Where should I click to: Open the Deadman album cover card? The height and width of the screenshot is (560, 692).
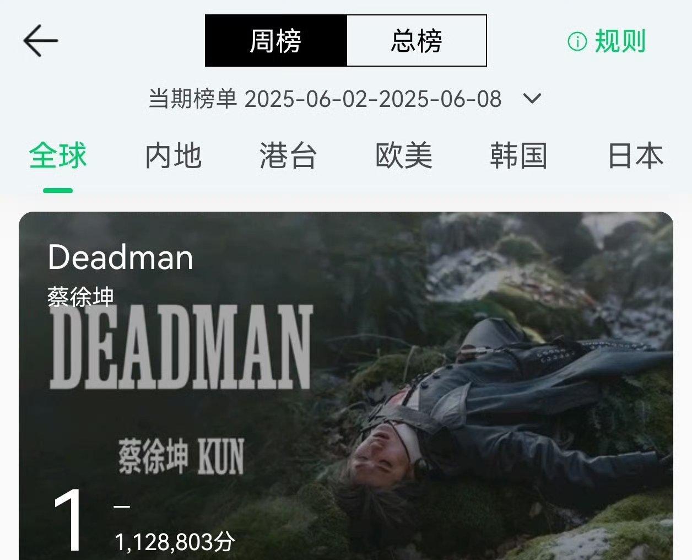coord(346,386)
